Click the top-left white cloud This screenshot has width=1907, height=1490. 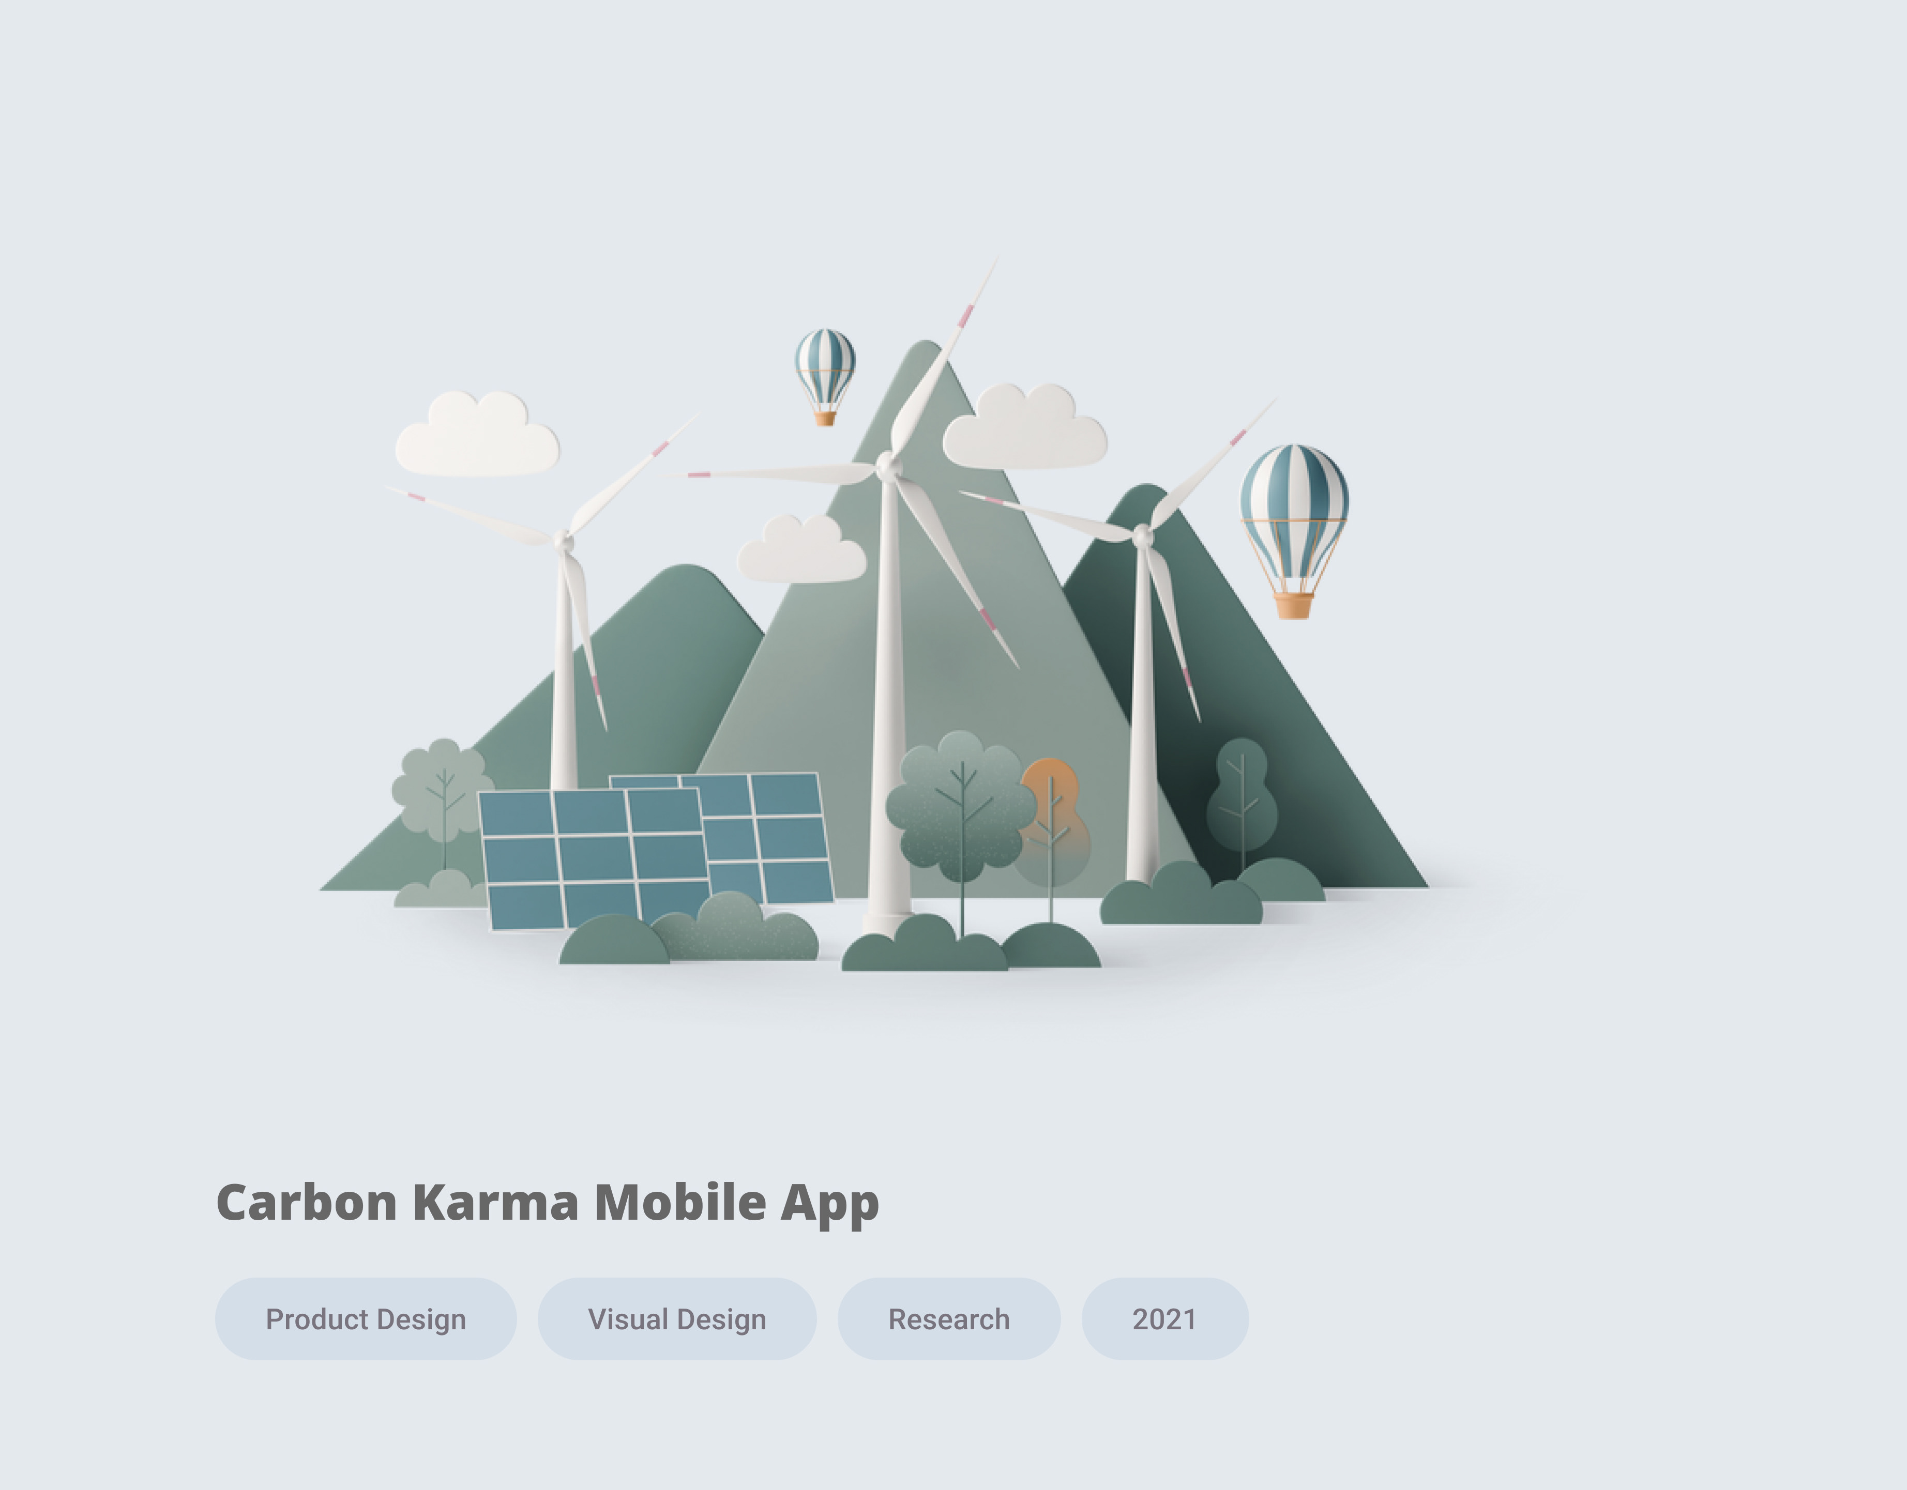click(477, 434)
